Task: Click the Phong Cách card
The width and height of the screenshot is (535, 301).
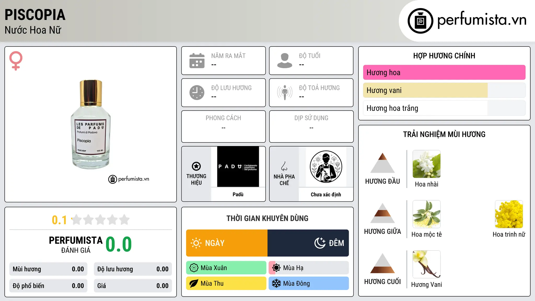Action: pos(224,126)
